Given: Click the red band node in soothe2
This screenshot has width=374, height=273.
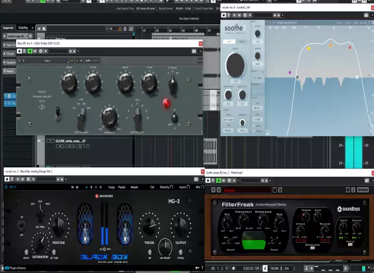Looking at the screenshot, I should (x=350, y=47).
